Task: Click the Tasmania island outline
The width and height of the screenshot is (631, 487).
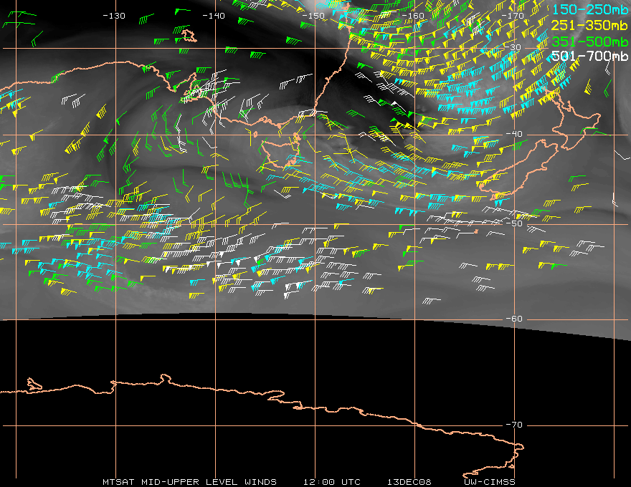Action: coord(280,152)
